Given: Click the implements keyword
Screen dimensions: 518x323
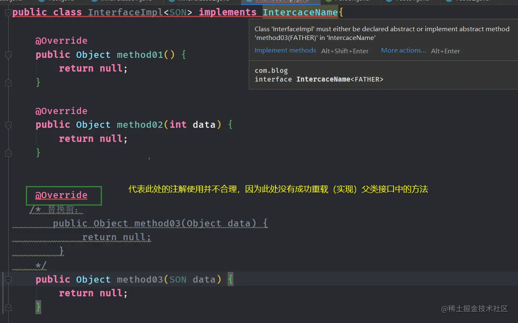Looking at the screenshot, I should click(228, 12).
